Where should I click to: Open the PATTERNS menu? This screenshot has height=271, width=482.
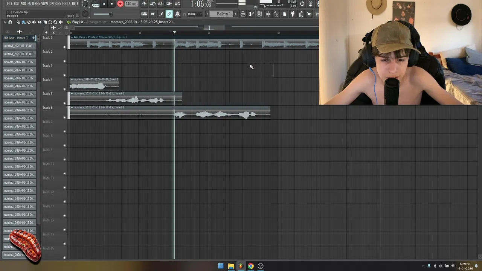point(34,4)
